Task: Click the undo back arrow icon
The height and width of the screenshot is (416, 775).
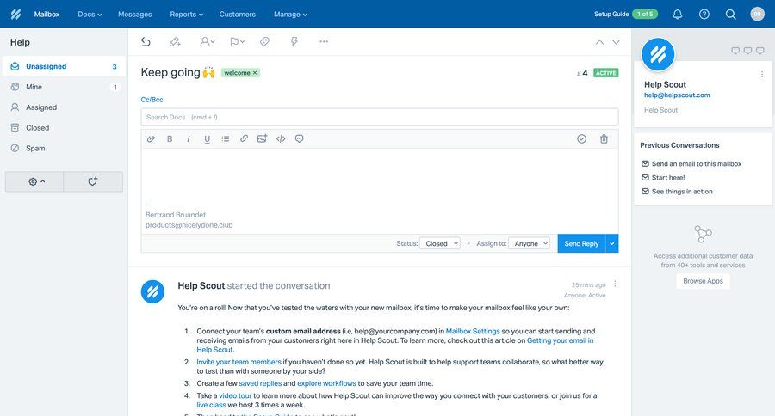Action: (x=146, y=42)
